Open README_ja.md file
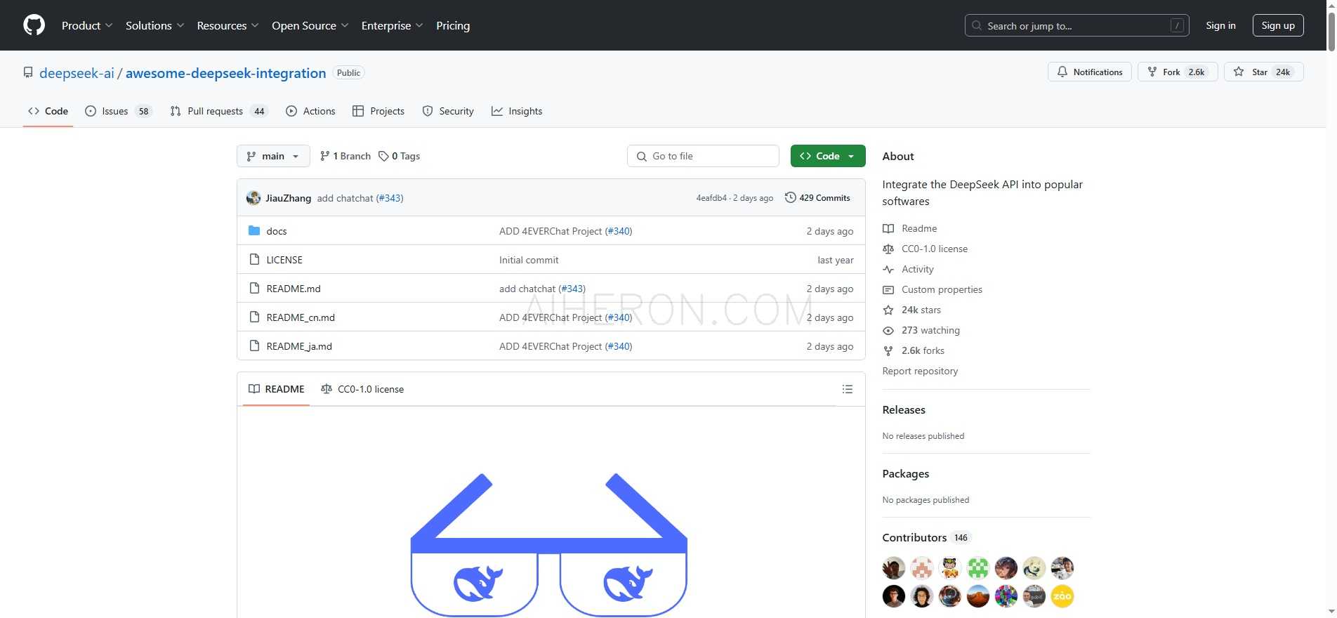This screenshot has width=1337, height=618. (299, 346)
